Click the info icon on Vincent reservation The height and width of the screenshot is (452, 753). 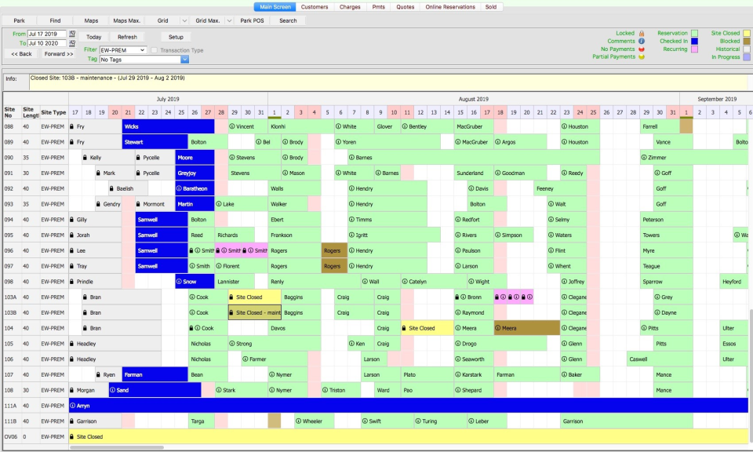(x=232, y=126)
